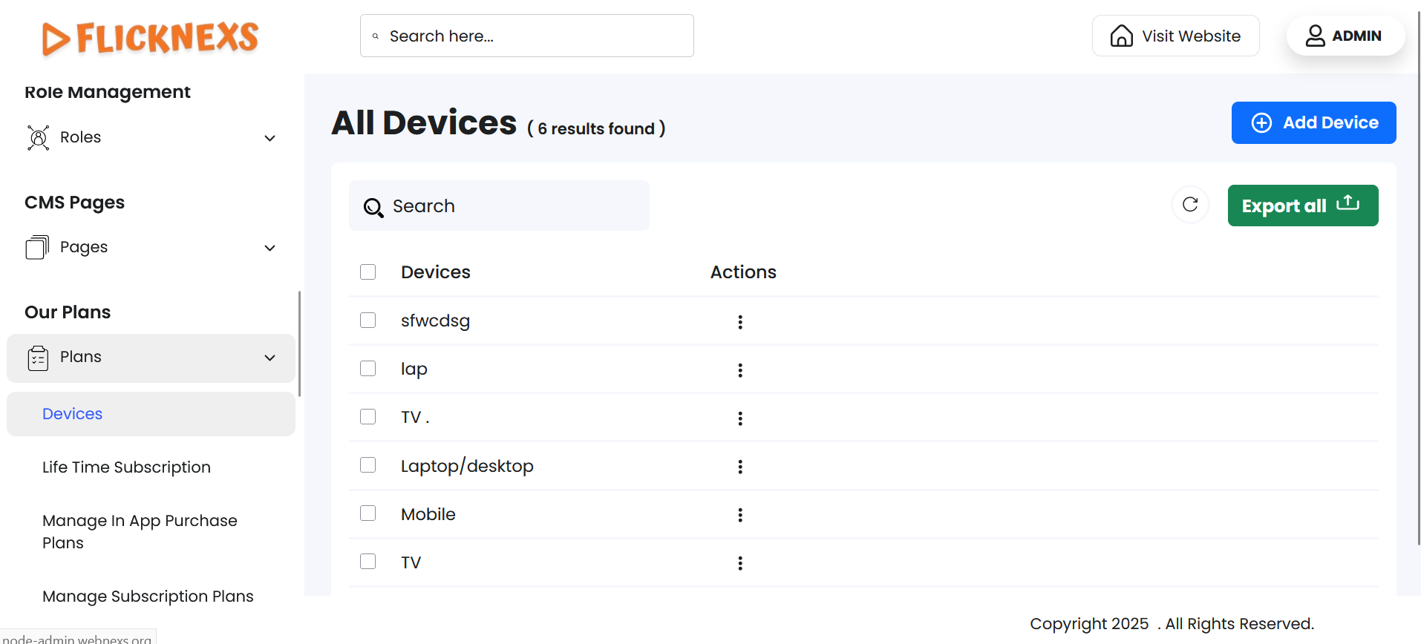Screen dimensions: 1421x644
Task: Click the Flicknexs logo
Action: click(x=151, y=38)
